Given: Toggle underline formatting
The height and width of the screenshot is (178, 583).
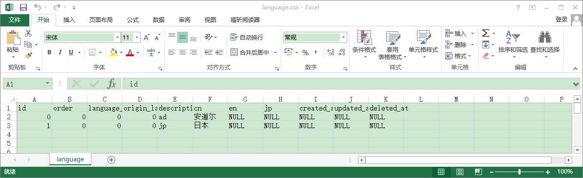Looking at the screenshot, I should [70, 52].
